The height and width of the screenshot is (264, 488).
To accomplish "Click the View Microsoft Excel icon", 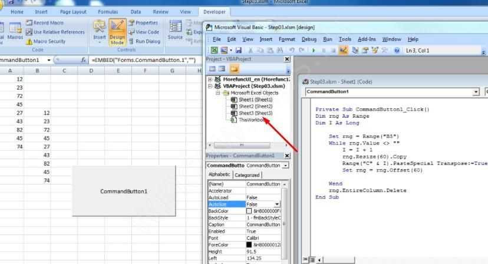I will click(x=215, y=51).
